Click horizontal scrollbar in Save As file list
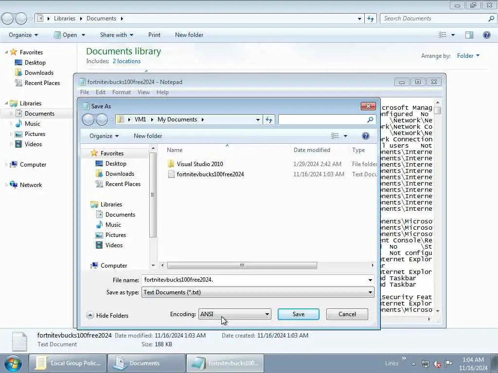498x373 pixels. (242, 265)
